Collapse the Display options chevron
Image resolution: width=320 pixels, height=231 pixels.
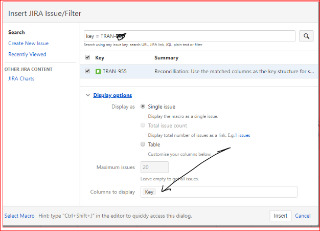coord(88,95)
